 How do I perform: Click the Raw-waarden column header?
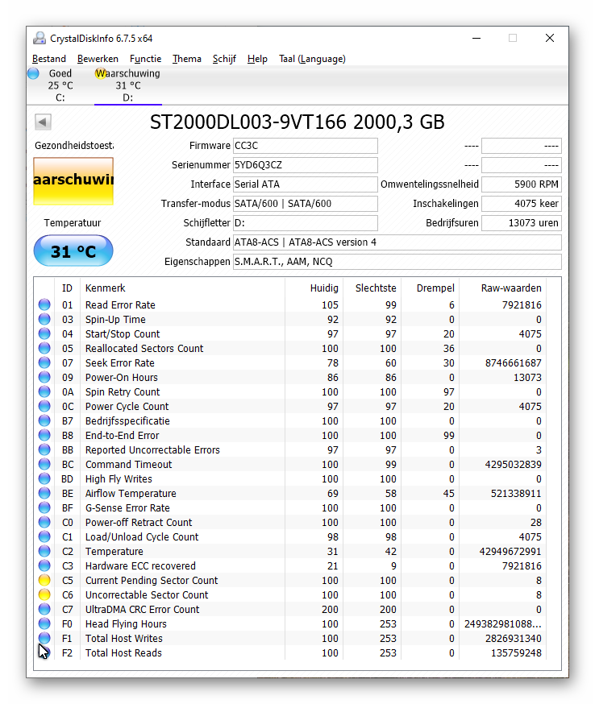[511, 288]
